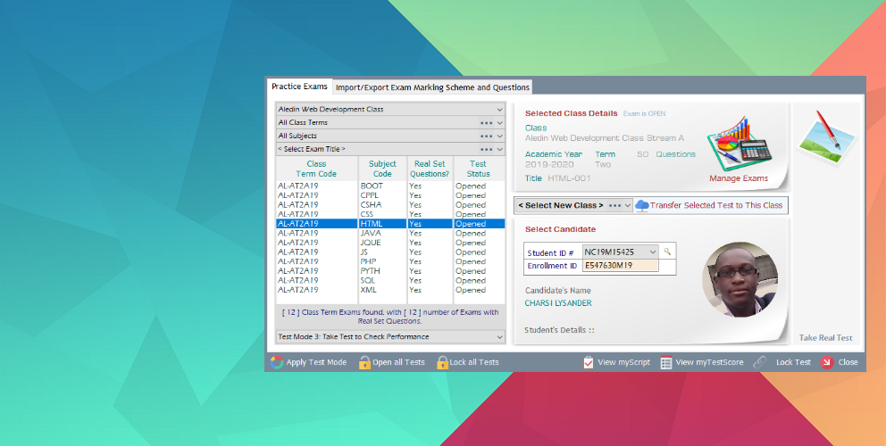The height and width of the screenshot is (446, 886).
Task: Select the highlighted HTML subject row
Action: pyautogui.click(x=390, y=224)
